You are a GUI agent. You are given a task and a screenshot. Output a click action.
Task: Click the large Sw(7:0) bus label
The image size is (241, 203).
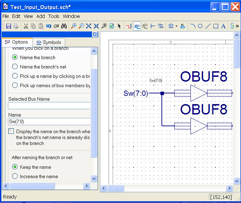click(136, 93)
